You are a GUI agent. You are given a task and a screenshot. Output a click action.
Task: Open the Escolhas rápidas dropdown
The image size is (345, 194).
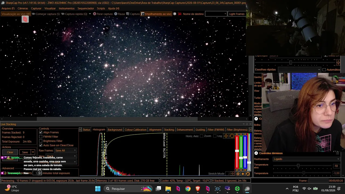[299, 70]
